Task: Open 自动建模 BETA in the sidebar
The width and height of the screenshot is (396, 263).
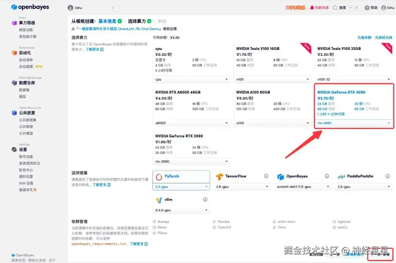Action: [x=31, y=67]
